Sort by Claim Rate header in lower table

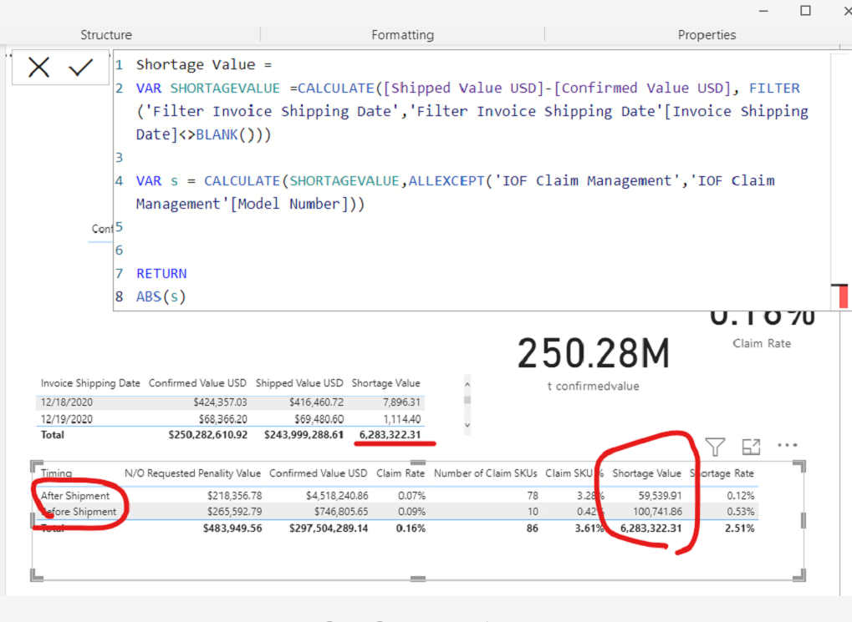[400, 473]
